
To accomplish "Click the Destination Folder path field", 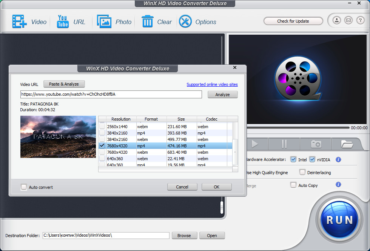I will click(106, 236).
